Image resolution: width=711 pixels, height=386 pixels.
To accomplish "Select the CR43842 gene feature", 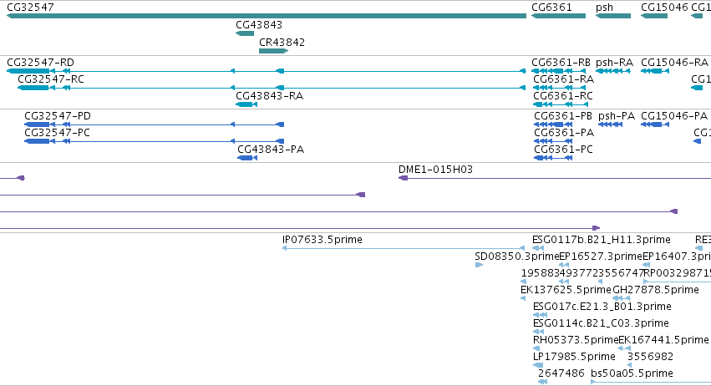I will coord(273,51).
